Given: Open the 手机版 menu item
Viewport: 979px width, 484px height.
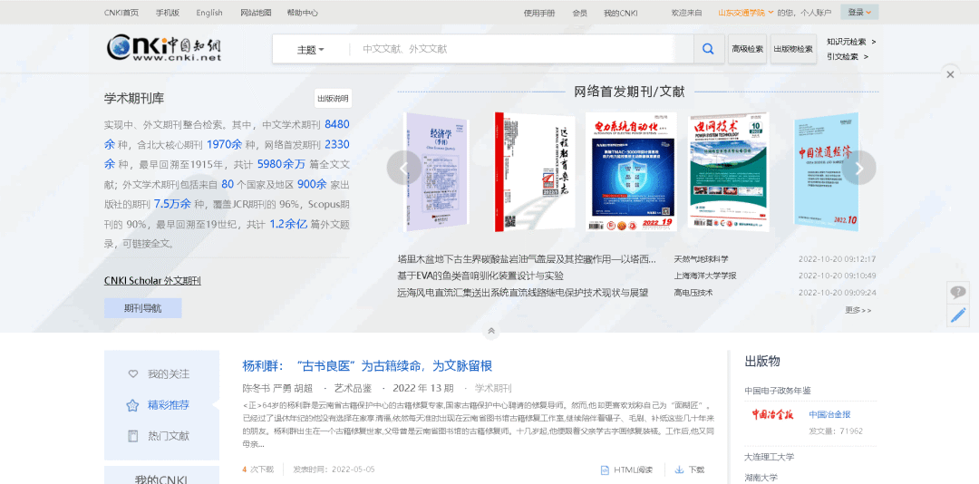Looking at the screenshot, I should (x=168, y=13).
